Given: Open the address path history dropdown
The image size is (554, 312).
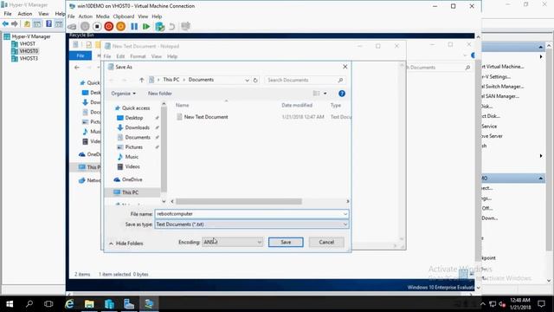Looking at the screenshot, I should pyautogui.click(x=247, y=81).
